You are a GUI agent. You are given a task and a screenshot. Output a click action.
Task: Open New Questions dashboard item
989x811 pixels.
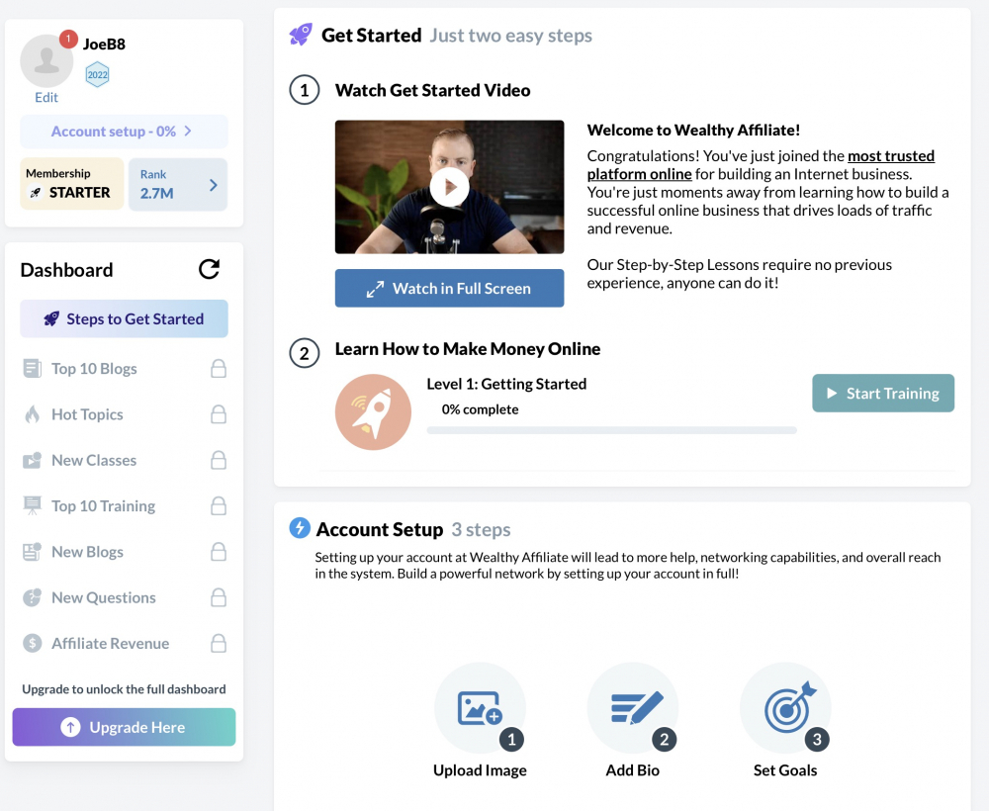click(x=124, y=597)
